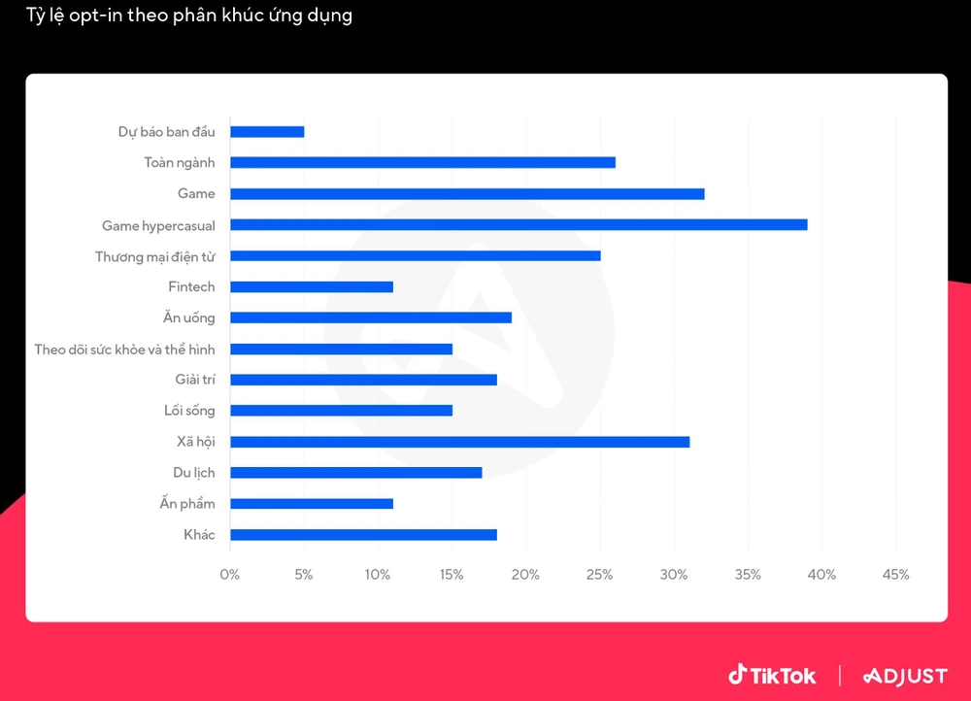Select the Game category label
The height and width of the screenshot is (701, 971).
pos(196,194)
